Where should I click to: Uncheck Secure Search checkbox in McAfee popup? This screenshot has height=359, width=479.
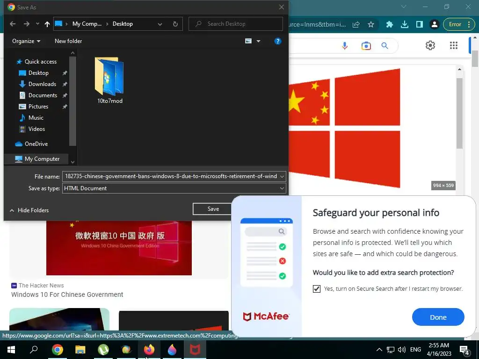tap(317, 288)
